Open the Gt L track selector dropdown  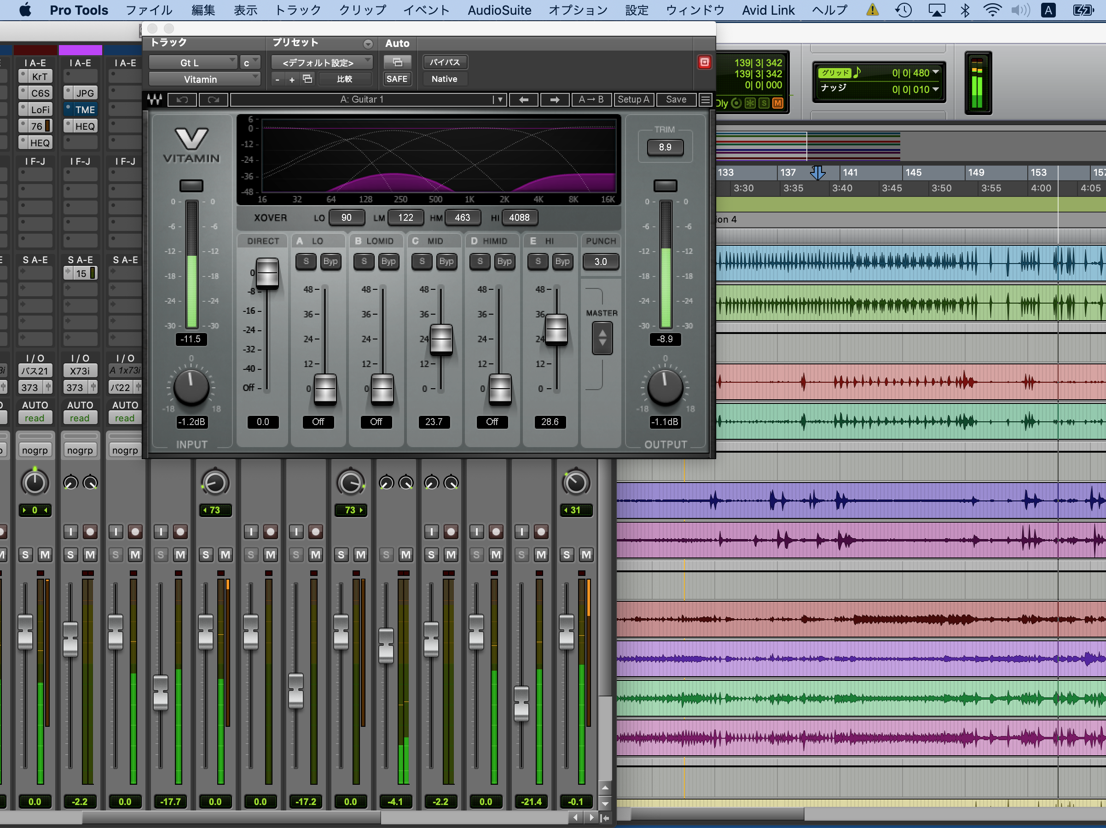tap(192, 63)
